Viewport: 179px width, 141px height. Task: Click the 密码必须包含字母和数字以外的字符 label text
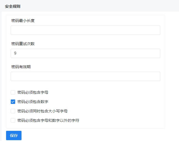pos(48,120)
